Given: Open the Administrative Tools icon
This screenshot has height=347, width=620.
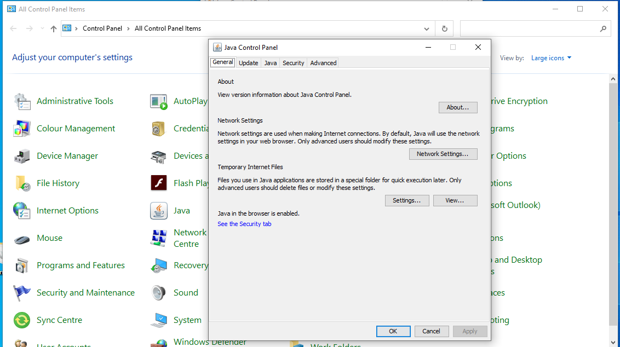Looking at the screenshot, I should tap(22, 101).
